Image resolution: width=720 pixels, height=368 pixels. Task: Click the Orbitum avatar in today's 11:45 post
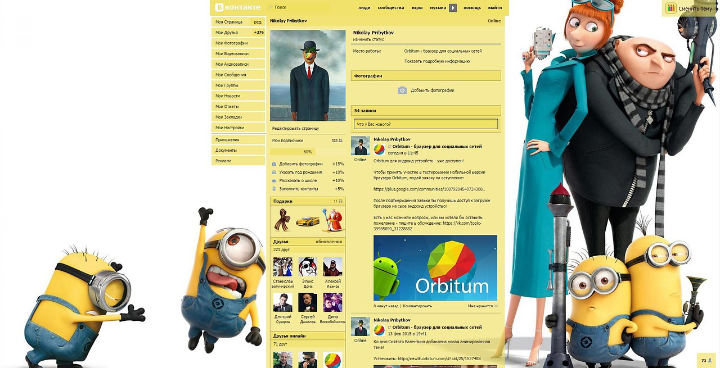click(380, 149)
